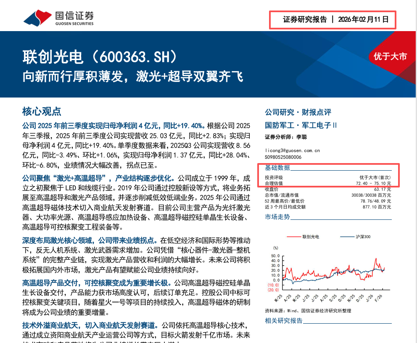
Task: Click the chart source note '资料来源：Wind'
Action: [x=281, y=311]
